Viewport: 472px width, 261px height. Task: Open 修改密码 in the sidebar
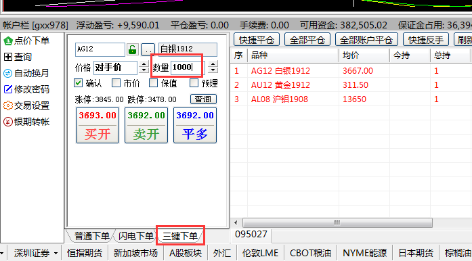(26, 89)
